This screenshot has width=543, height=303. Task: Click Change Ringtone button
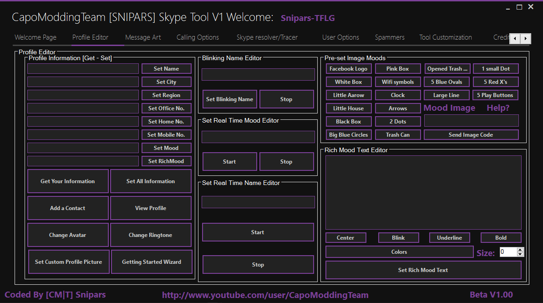click(151, 235)
